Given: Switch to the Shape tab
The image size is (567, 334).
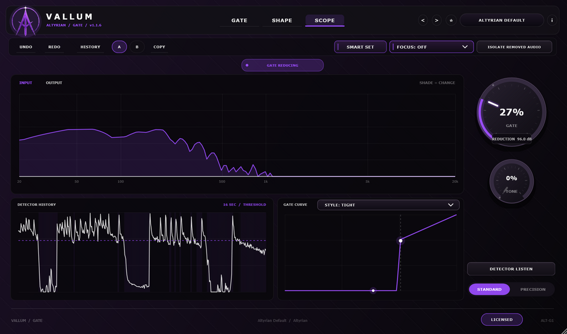Looking at the screenshot, I should tap(282, 20).
